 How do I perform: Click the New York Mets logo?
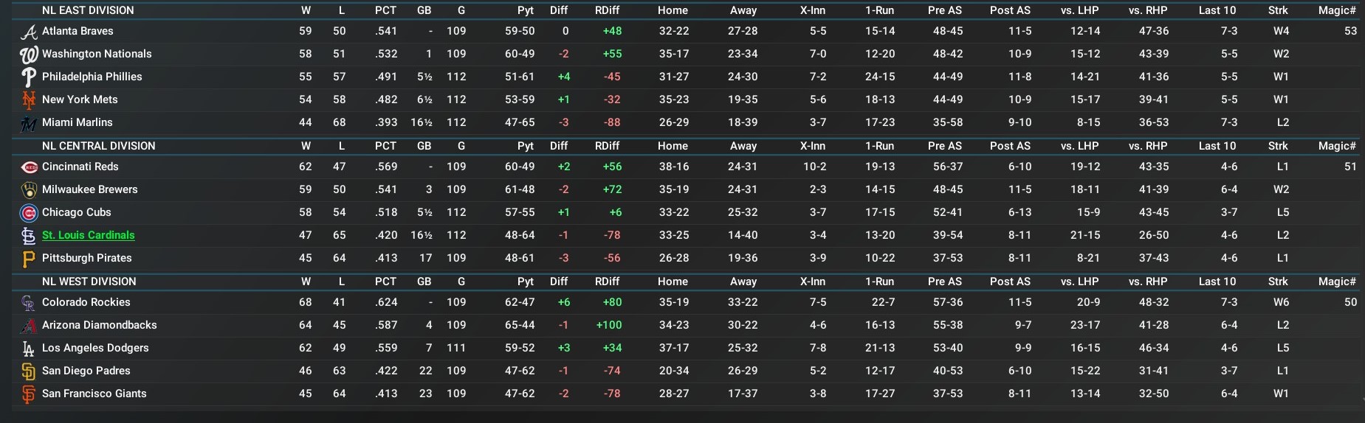tap(28, 100)
